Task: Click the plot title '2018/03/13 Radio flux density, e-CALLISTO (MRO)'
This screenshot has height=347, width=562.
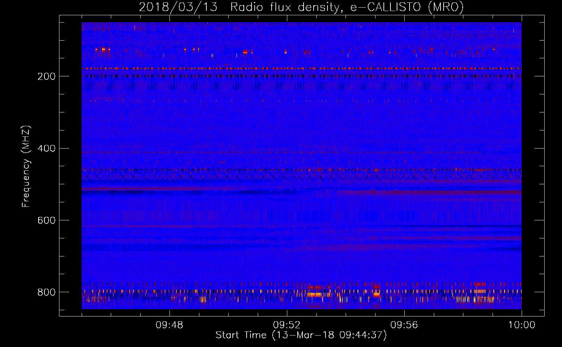Action: pos(301,7)
